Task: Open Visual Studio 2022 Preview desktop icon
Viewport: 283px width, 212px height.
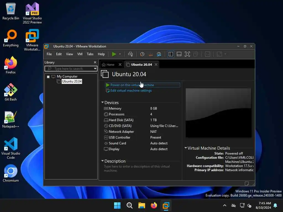Action: [x=32, y=13]
